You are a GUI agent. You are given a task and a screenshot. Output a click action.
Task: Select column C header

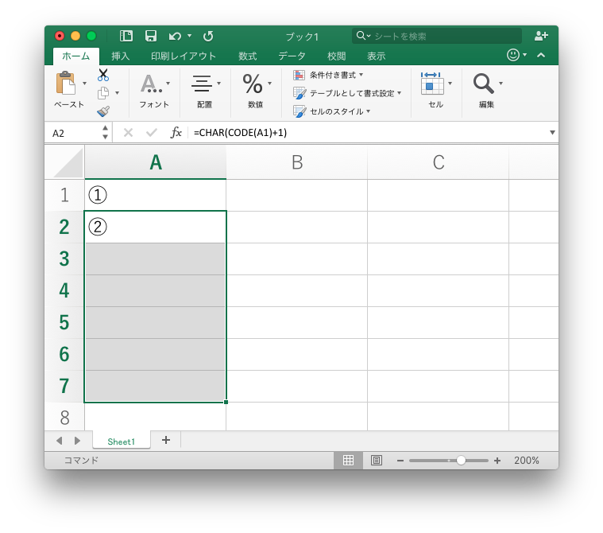coord(438,162)
